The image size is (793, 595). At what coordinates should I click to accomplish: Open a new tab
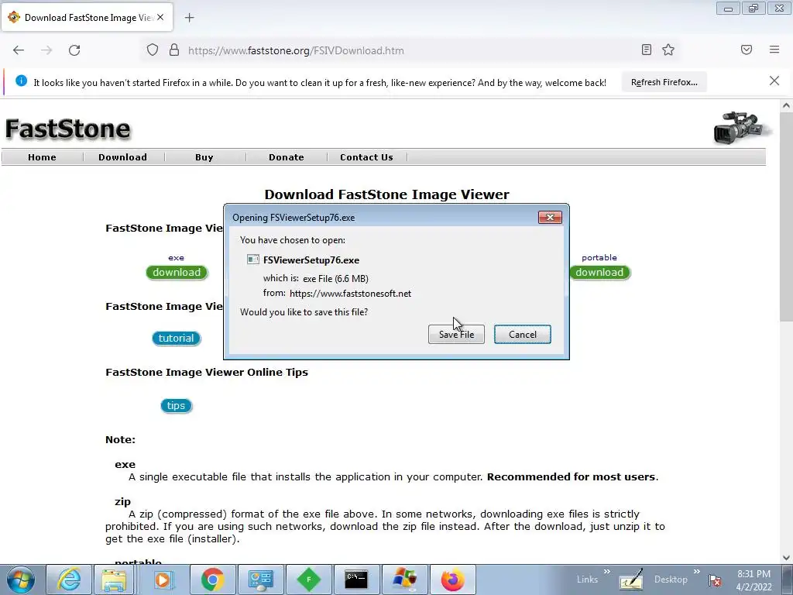point(189,18)
